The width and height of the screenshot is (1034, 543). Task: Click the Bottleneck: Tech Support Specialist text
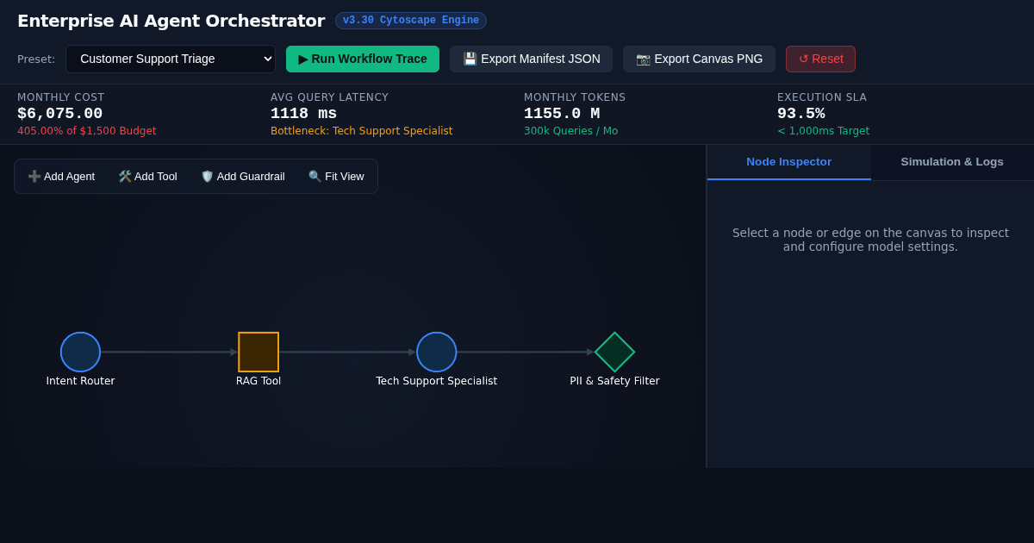pyautogui.click(x=361, y=131)
